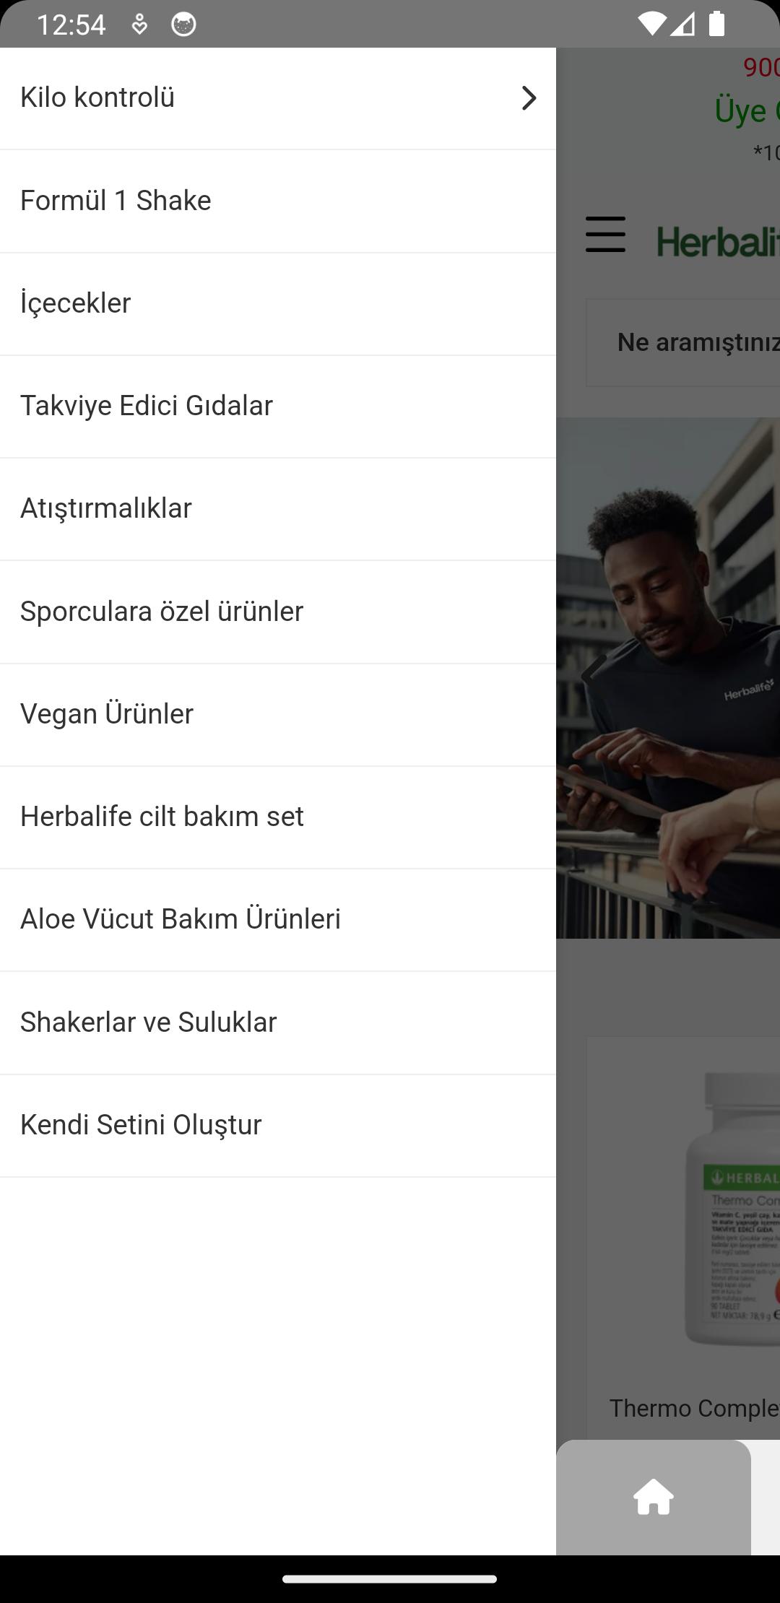Open the Kilo kontrolü menu item
780x1603 pixels.
[x=278, y=98]
